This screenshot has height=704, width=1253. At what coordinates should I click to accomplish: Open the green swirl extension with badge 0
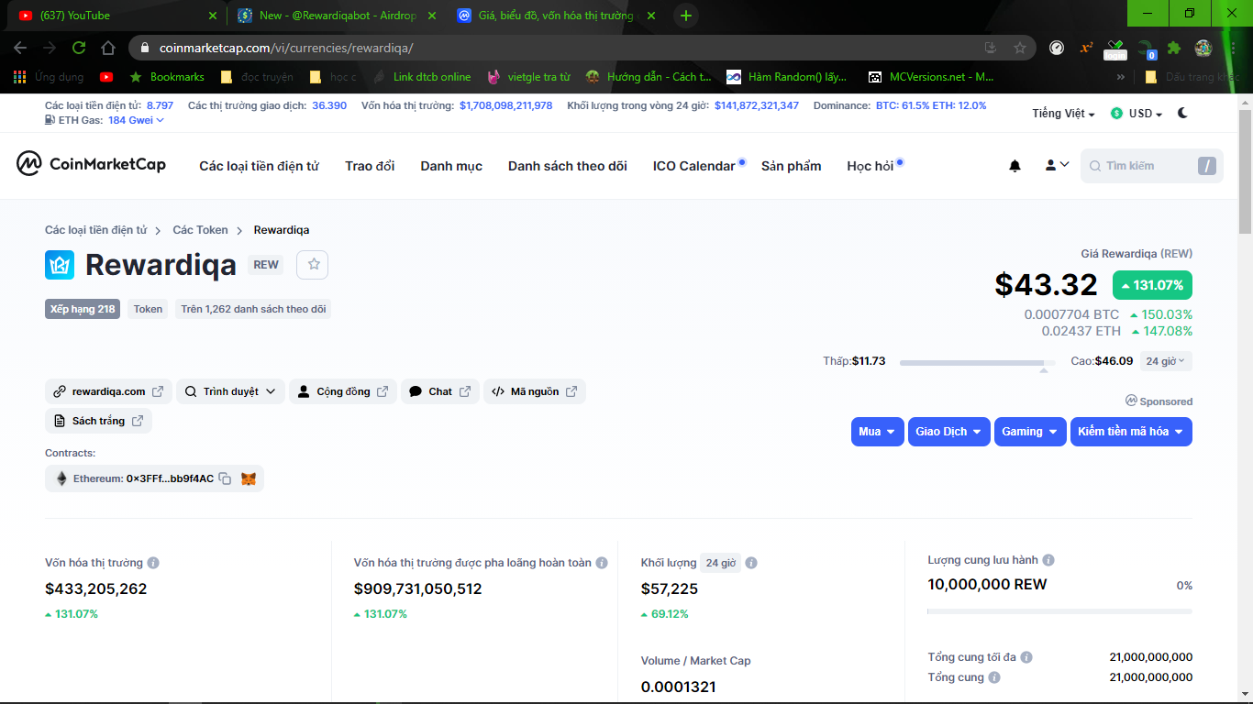1146,49
